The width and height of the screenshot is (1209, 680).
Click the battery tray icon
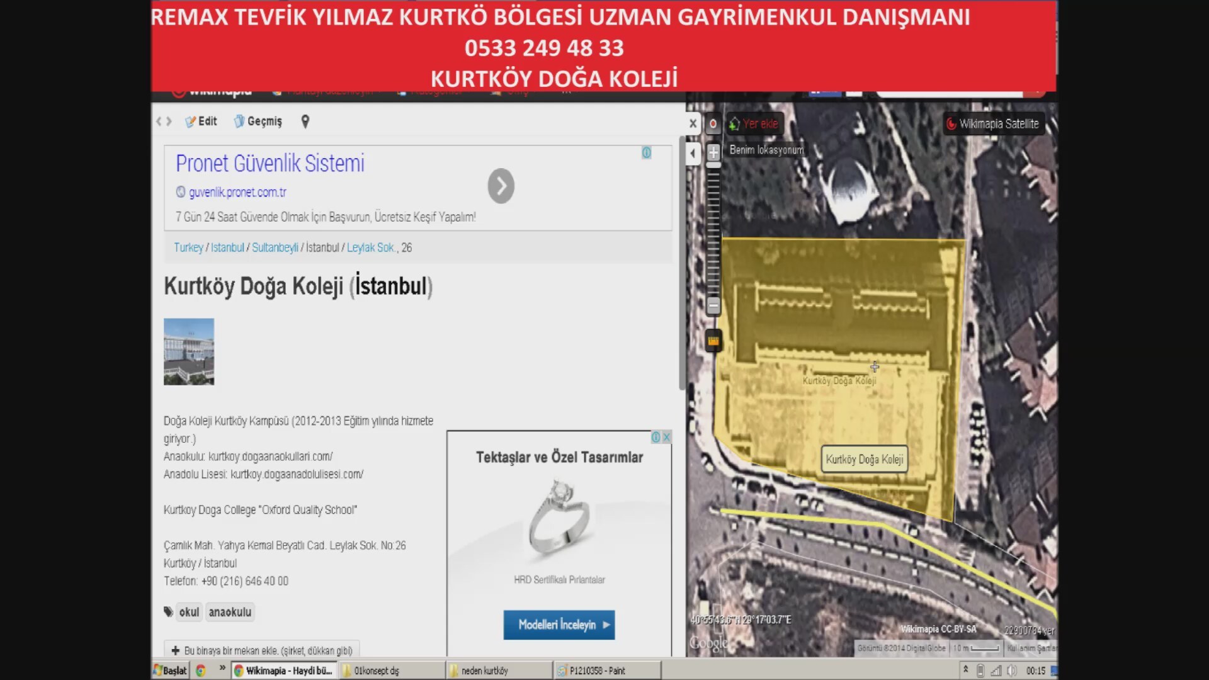(x=980, y=671)
